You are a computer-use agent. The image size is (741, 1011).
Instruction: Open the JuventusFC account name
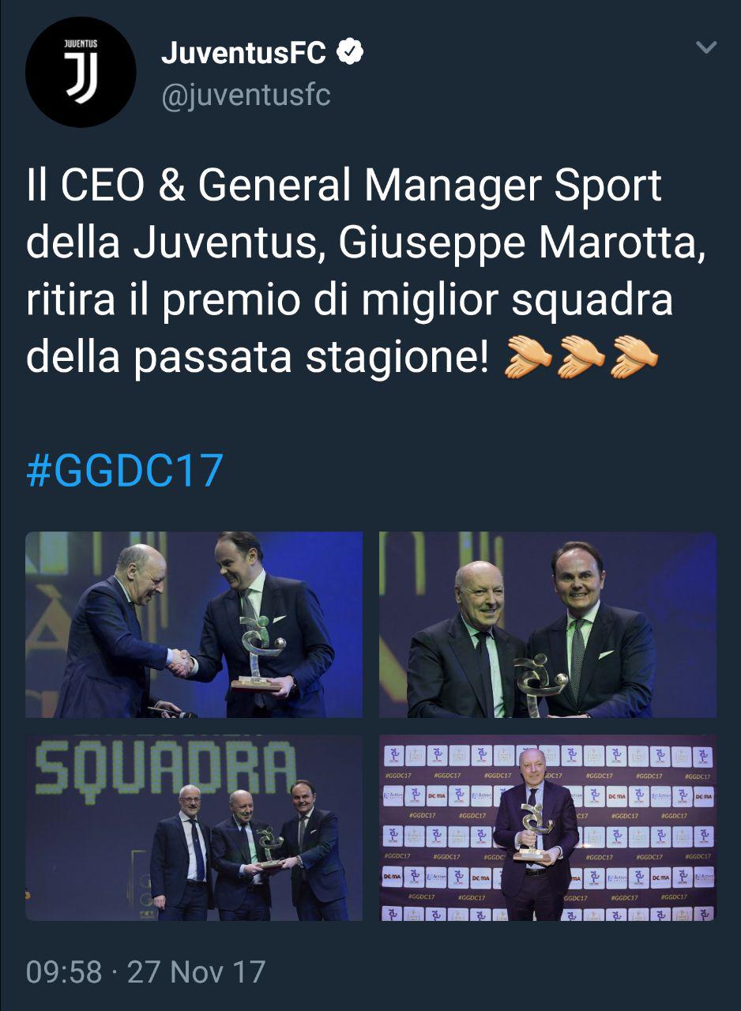pos(243,54)
